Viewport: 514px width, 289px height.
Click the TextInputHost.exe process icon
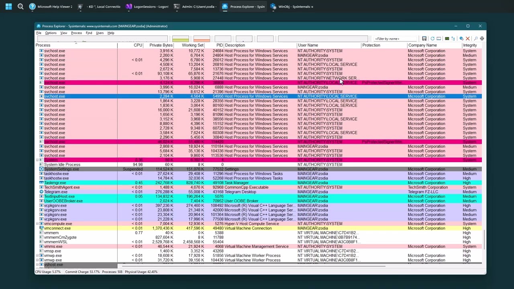point(41,197)
